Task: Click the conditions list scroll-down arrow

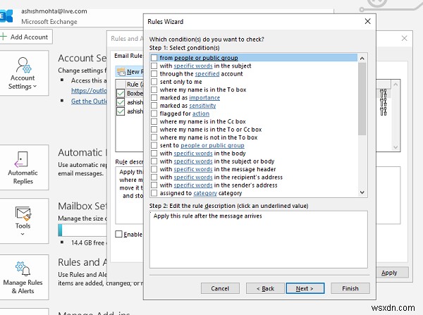Action: 362,192
